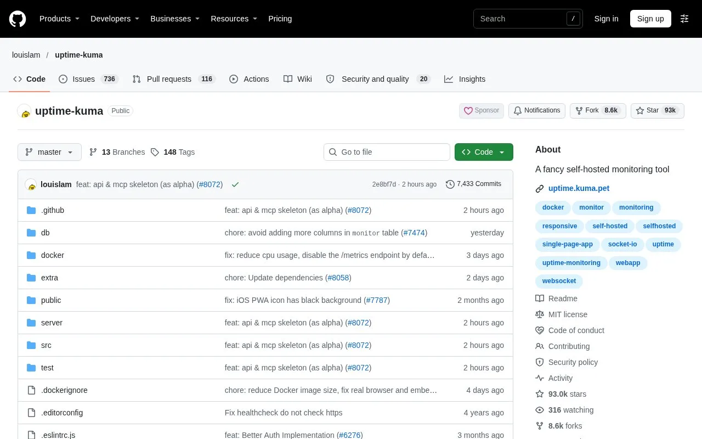Click the uptime-kuma repository avatar
702x439 pixels.
pyautogui.click(x=24, y=111)
